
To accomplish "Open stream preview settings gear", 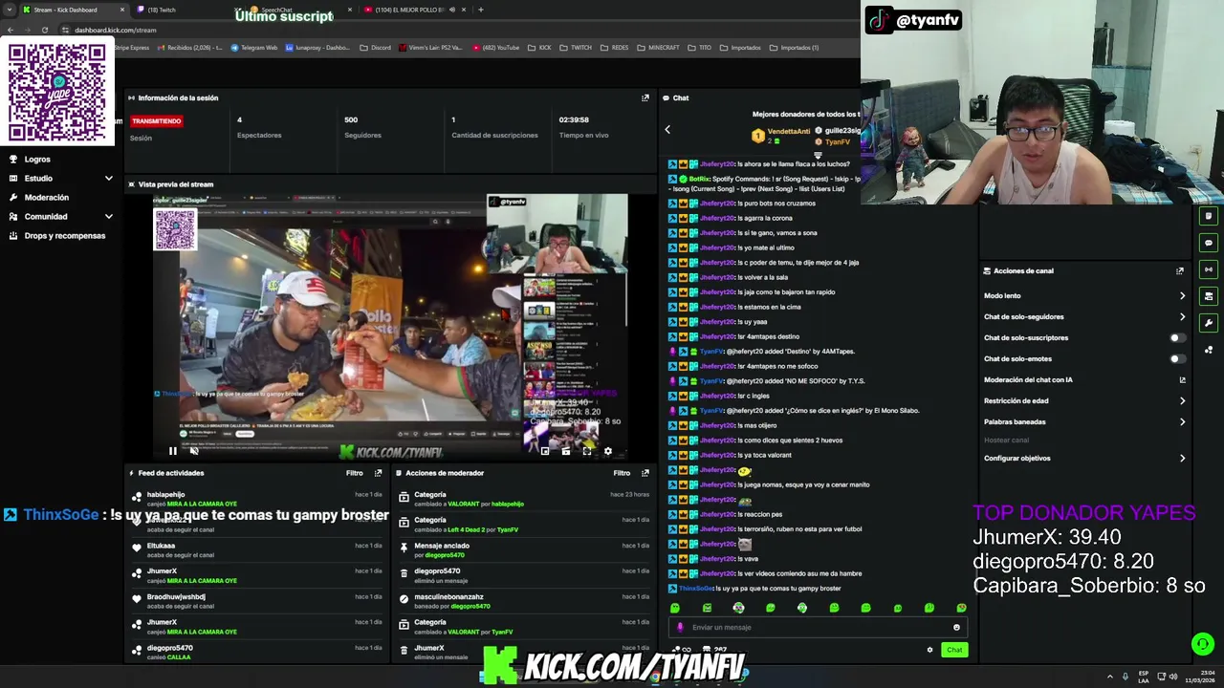I will click(x=607, y=451).
